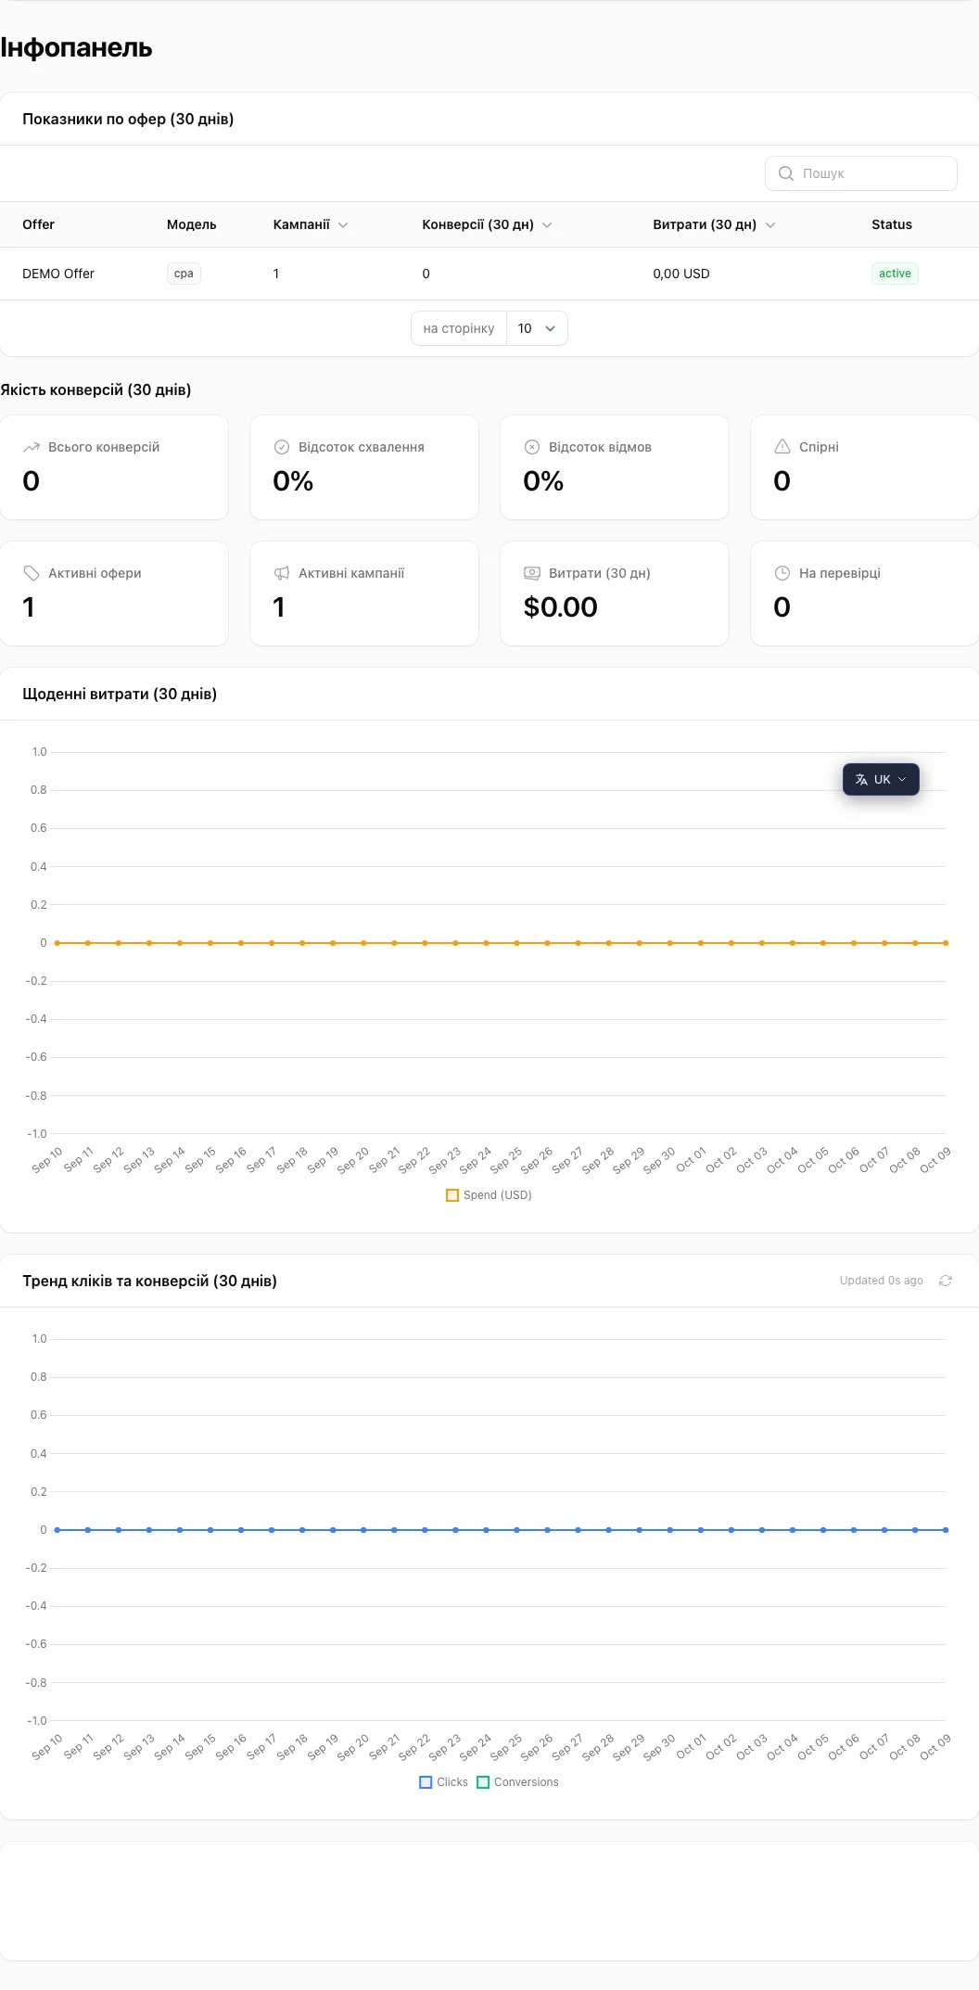Click the warning triangle icon on Спірні
The height and width of the screenshot is (1990, 979).
coord(782,447)
